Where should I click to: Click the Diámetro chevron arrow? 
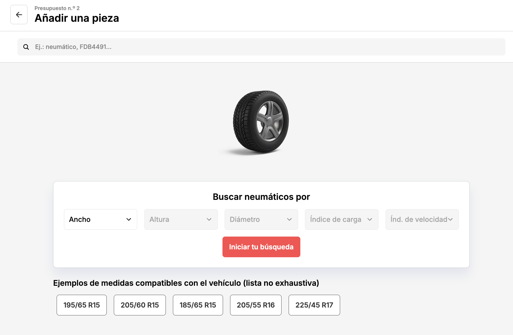[x=289, y=219]
